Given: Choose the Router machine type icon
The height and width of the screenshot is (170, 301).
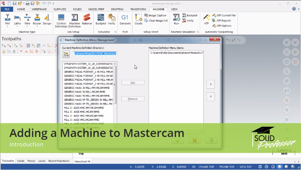Looking at the screenshot, I should (37, 19).
